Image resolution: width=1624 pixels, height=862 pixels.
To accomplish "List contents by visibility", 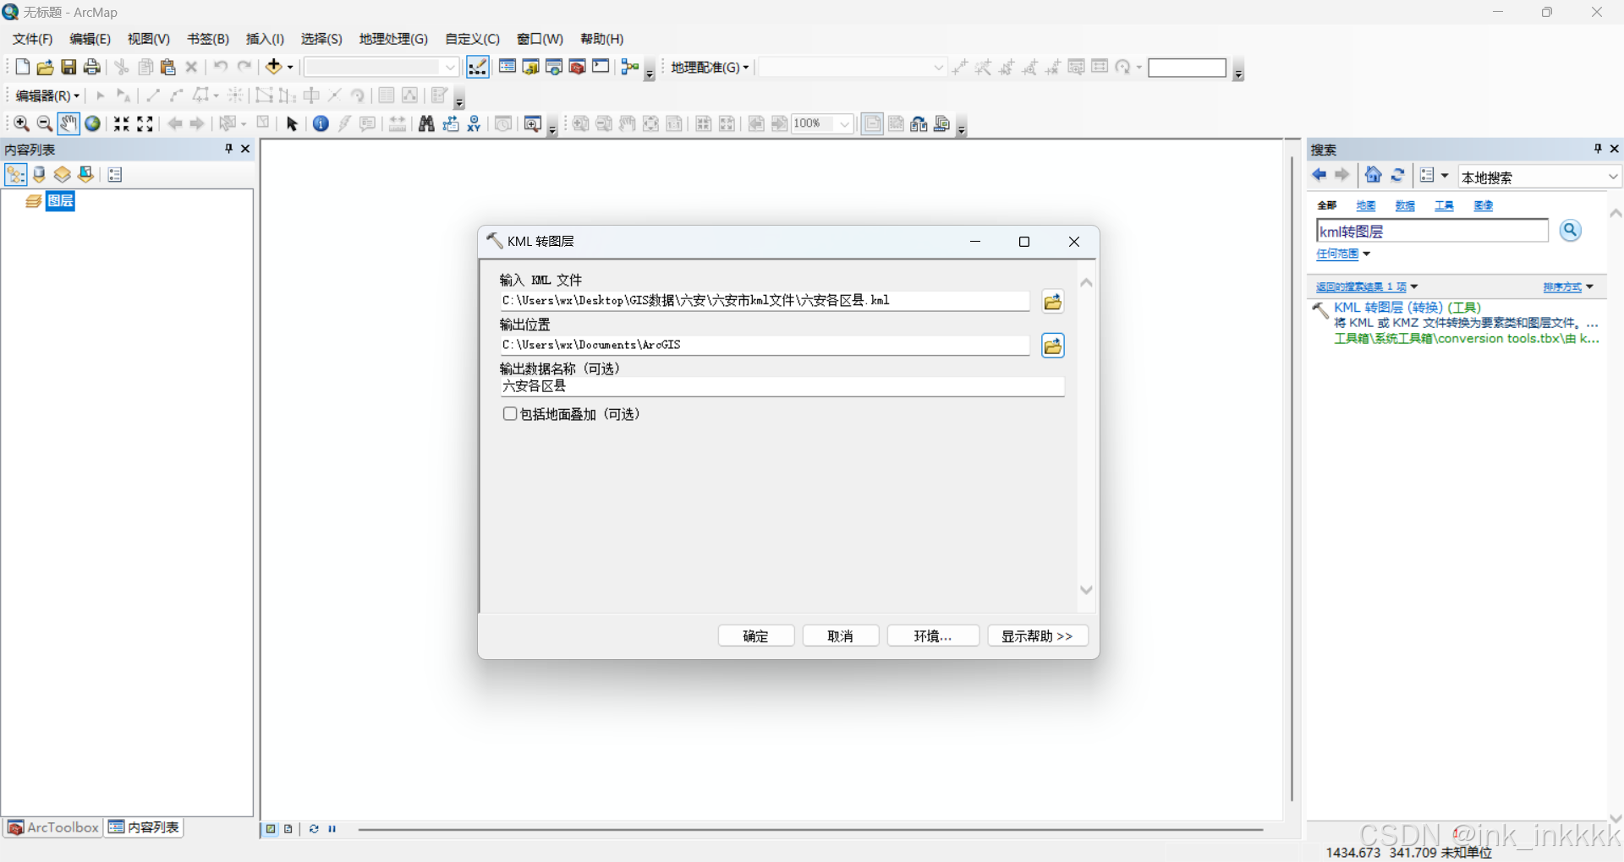I will point(62,175).
